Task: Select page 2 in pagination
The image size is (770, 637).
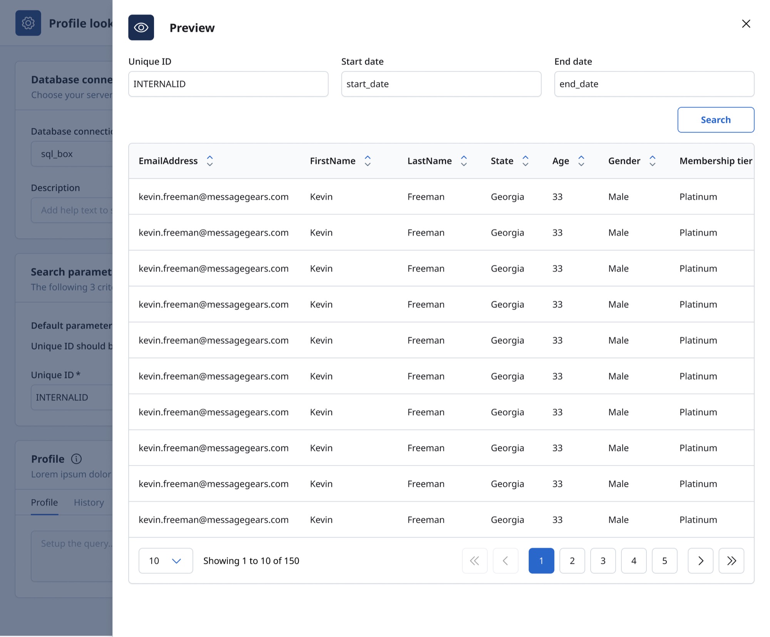Action: pyautogui.click(x=572, y=560)
